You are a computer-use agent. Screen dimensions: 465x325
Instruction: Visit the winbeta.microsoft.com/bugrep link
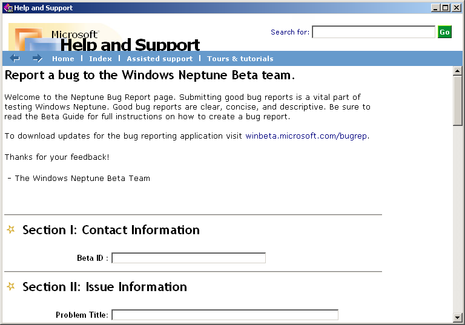coord(306,136)
